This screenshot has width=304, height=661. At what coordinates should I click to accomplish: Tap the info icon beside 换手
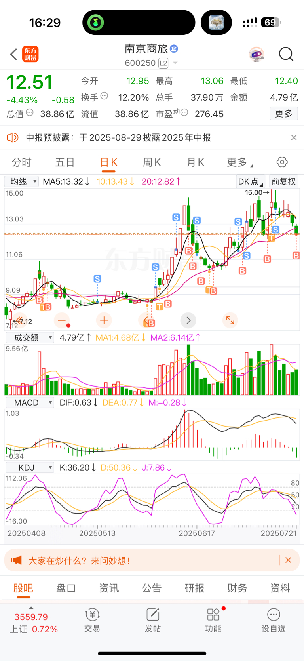coord(104,96)
